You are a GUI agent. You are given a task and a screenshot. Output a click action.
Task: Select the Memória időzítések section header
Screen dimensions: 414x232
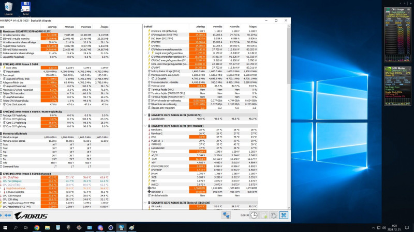point(55,134)
